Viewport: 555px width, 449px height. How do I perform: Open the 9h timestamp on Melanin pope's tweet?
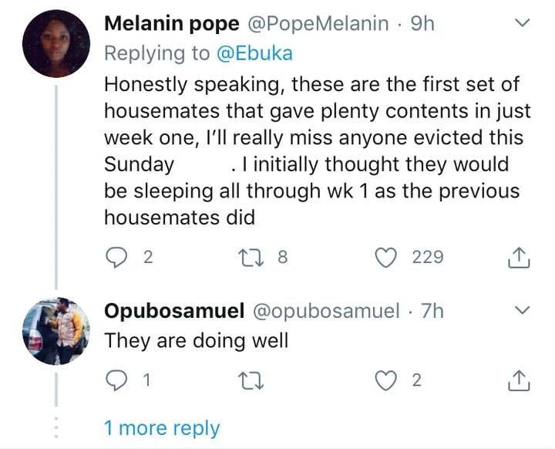click(422, 24)
